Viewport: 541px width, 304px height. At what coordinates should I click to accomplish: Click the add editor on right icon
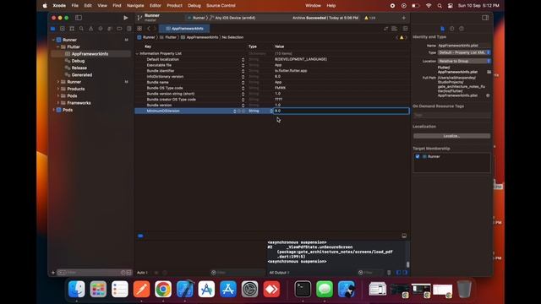click(x=405, y=29)
